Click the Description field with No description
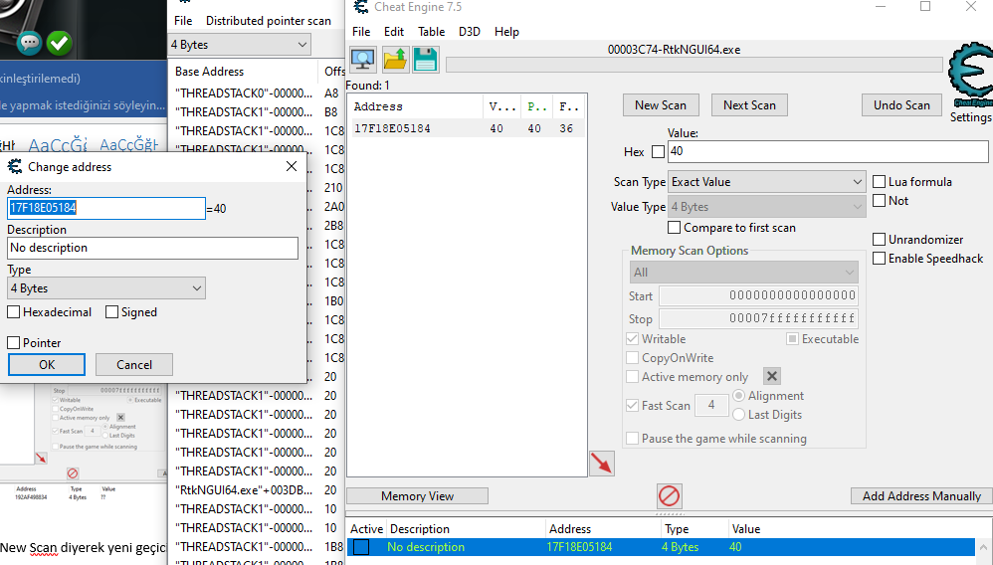This screenshot has width=993, height=565. pyautogui.click(x=152, y=248)
